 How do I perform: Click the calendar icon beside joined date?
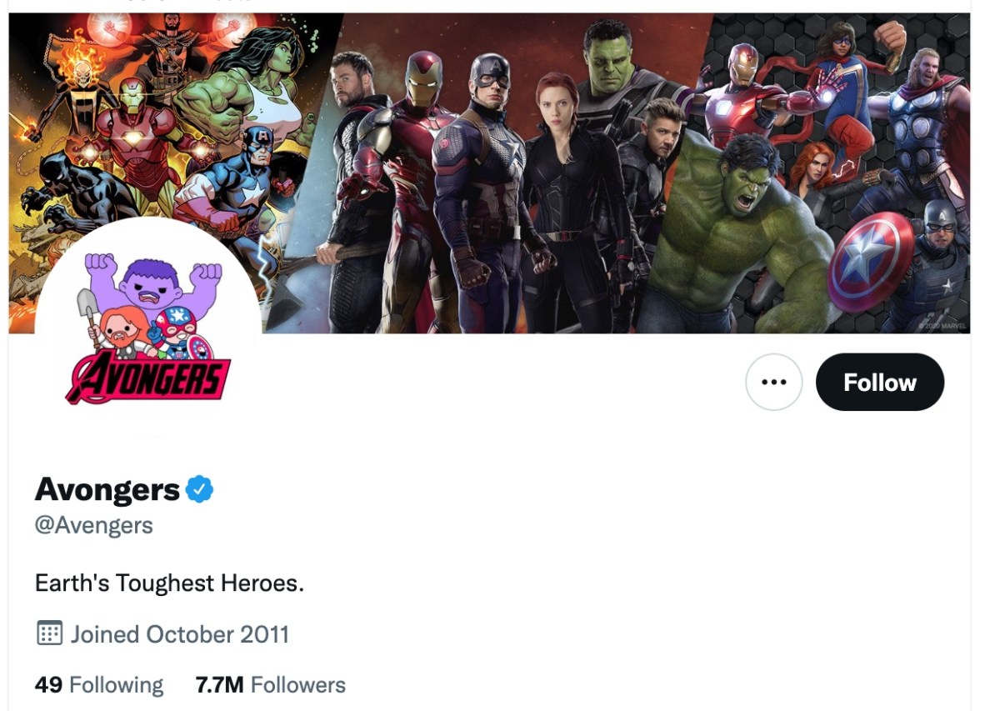coord(50,633)
